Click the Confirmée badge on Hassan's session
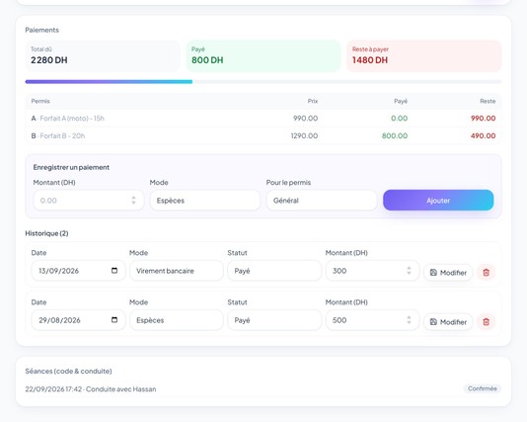527x422 pixels. (483, 388)
